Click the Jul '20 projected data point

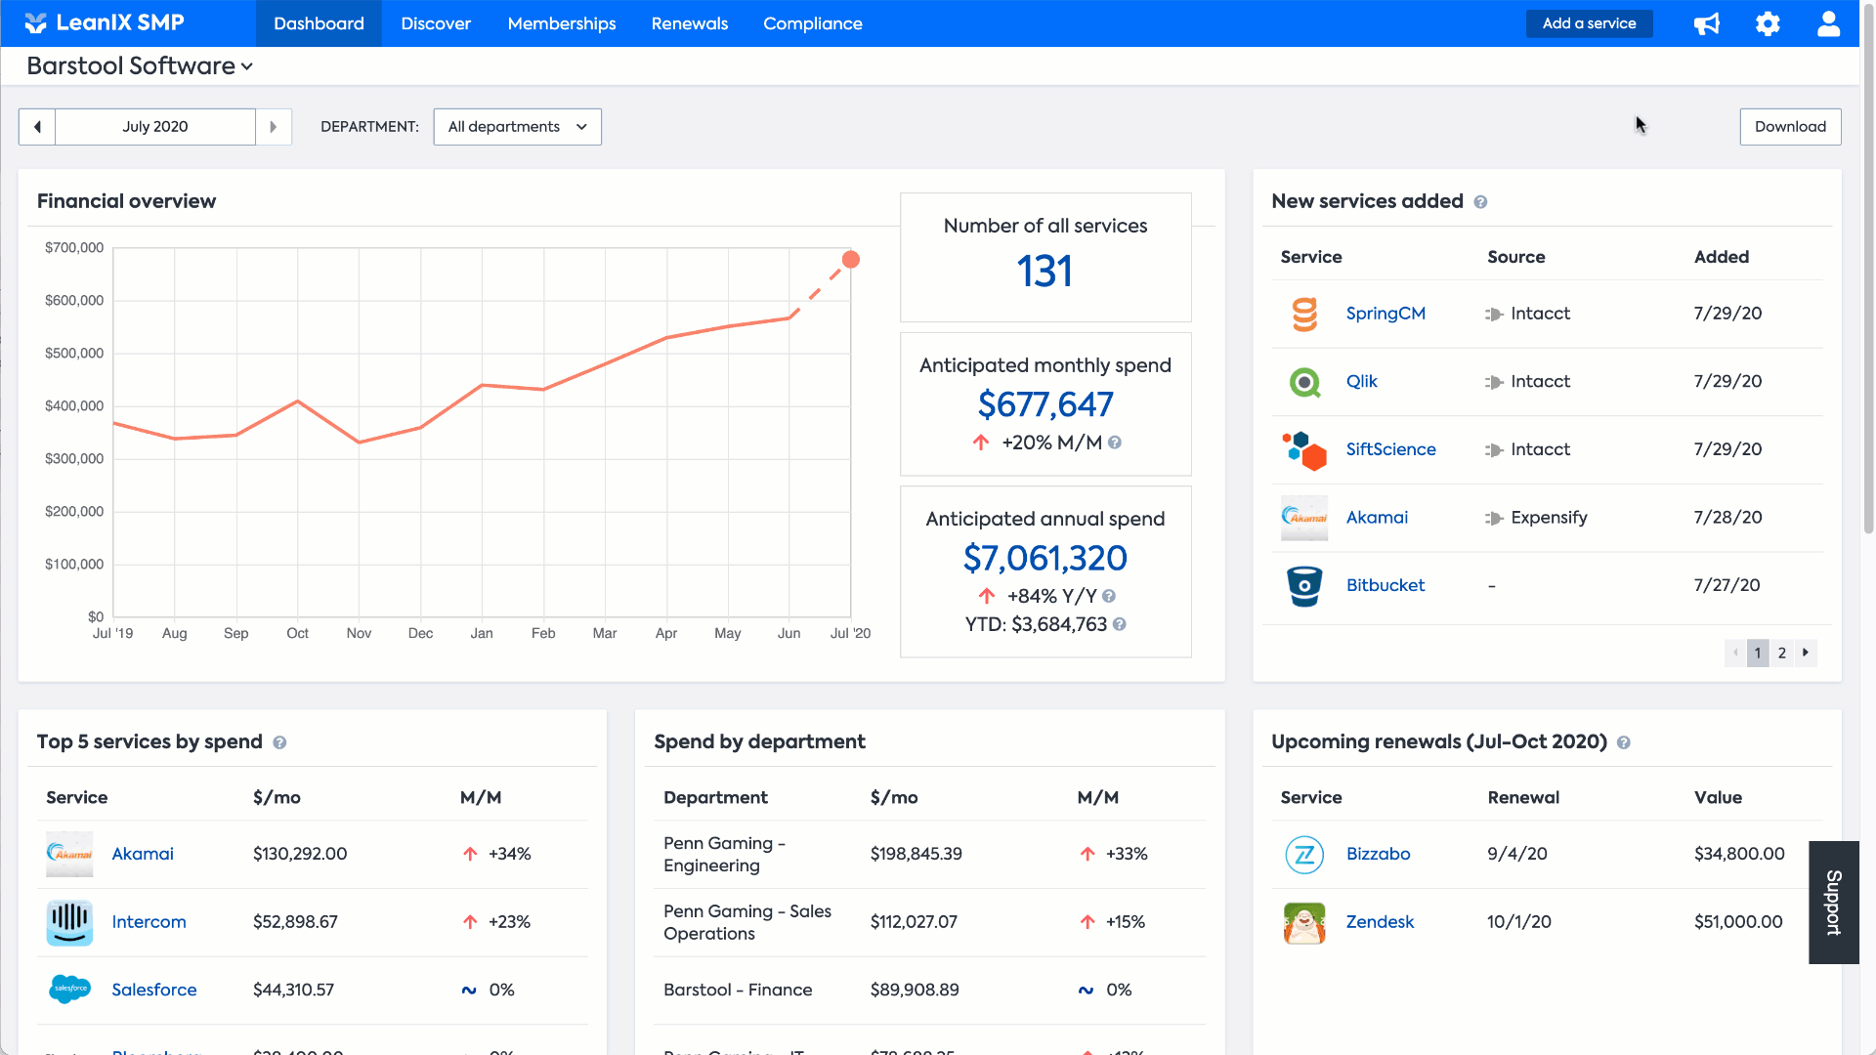(x=851, y=260)
